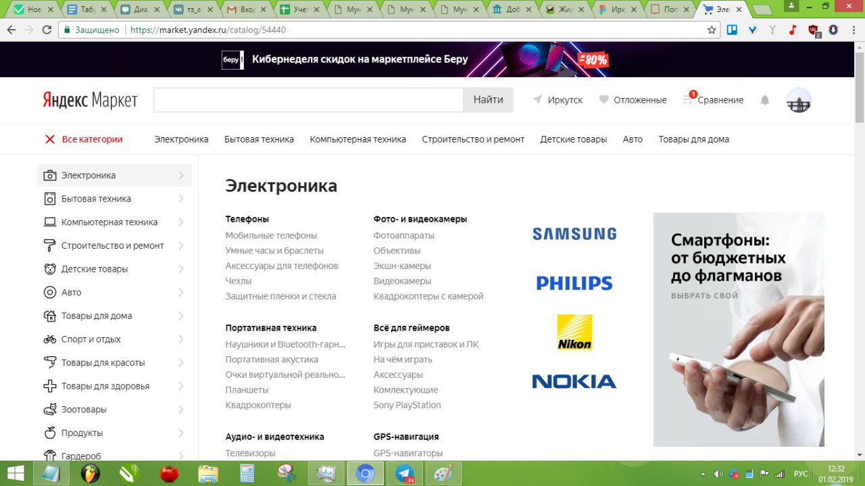Screen dimensions: 865x486
Task: Open Компьютерная техника in top navigation
Action: click(x=357, y=139)
